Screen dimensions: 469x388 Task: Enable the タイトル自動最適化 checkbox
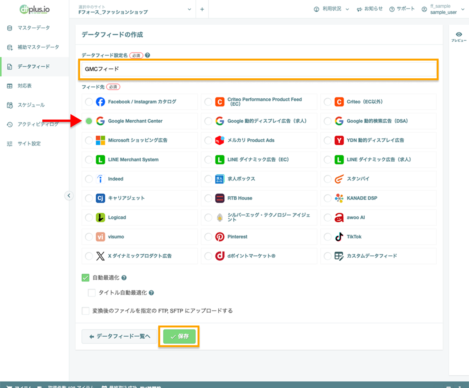(x=92, y=292)
